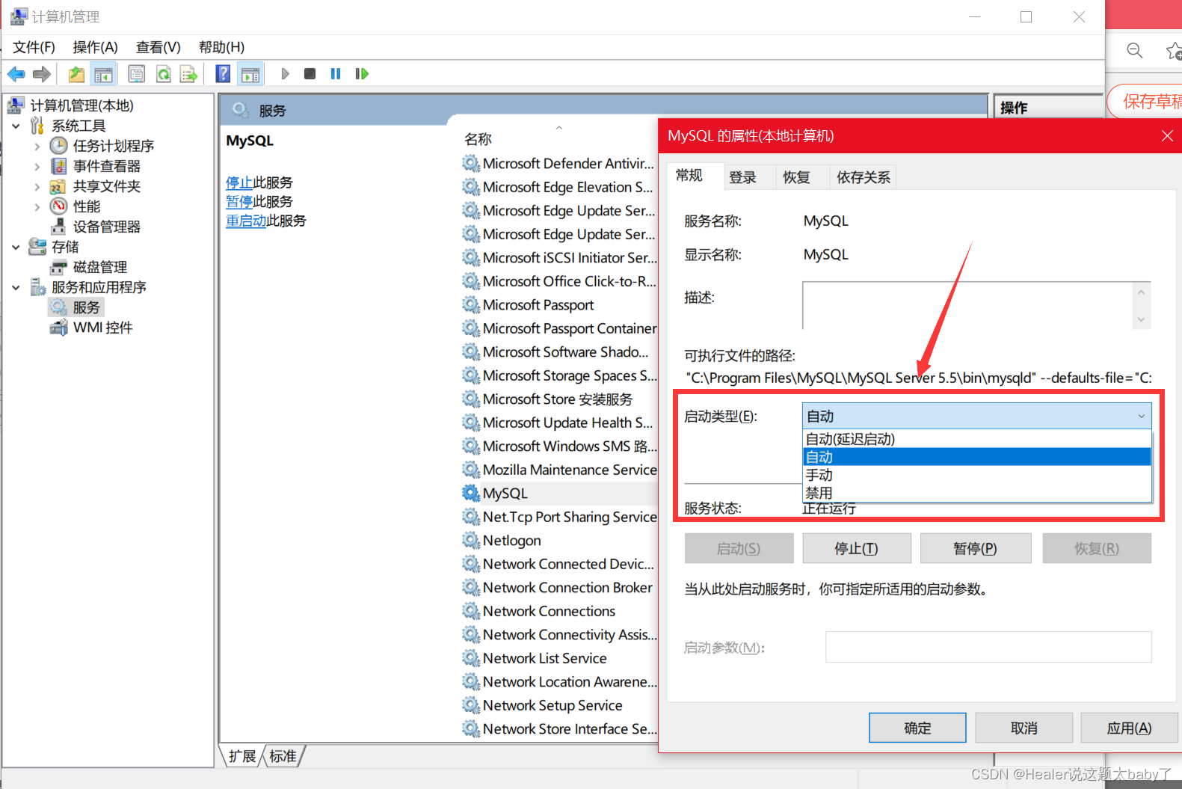
Task: Click the Pause service toolbar icon
Action: pyautogui.click(x=336, y=74)
